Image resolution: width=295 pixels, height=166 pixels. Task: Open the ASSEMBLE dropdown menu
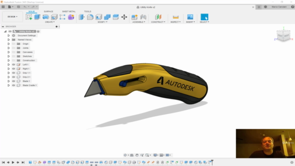(x=139, y=22)
